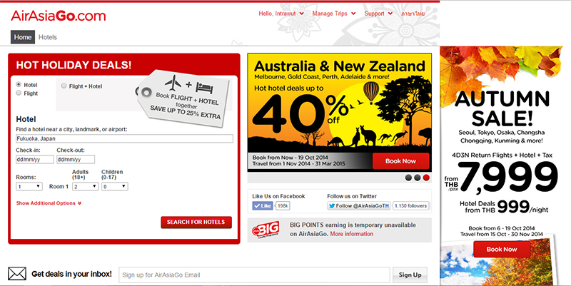571x286 pixels.
Task: Switch to the Hotels tab
Action: 48,37
